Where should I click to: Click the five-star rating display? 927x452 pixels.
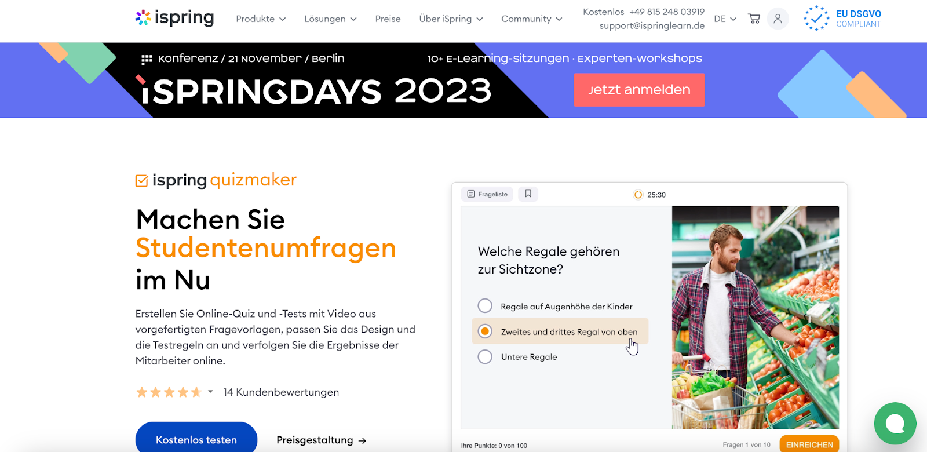tap(169, 392)
